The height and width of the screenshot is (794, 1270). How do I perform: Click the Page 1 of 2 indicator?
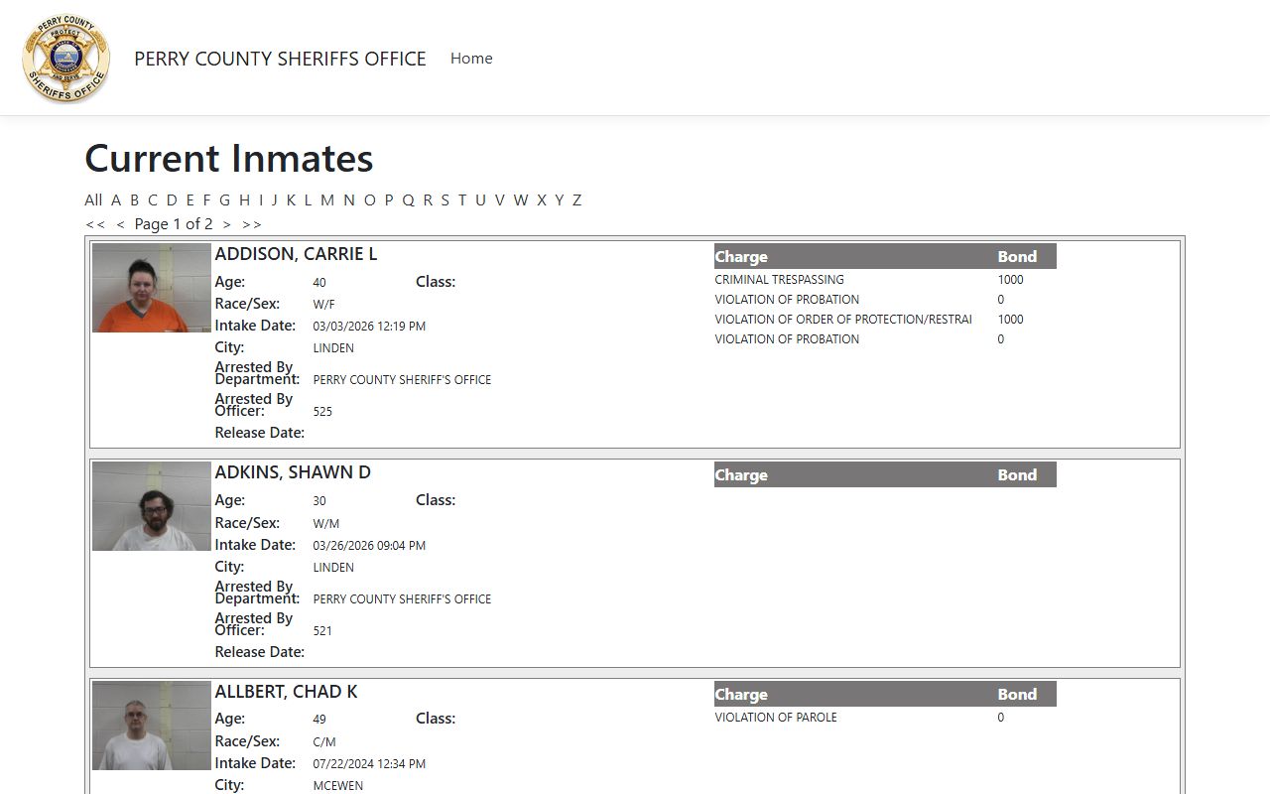pyautogui.click(x=174, y=224)
